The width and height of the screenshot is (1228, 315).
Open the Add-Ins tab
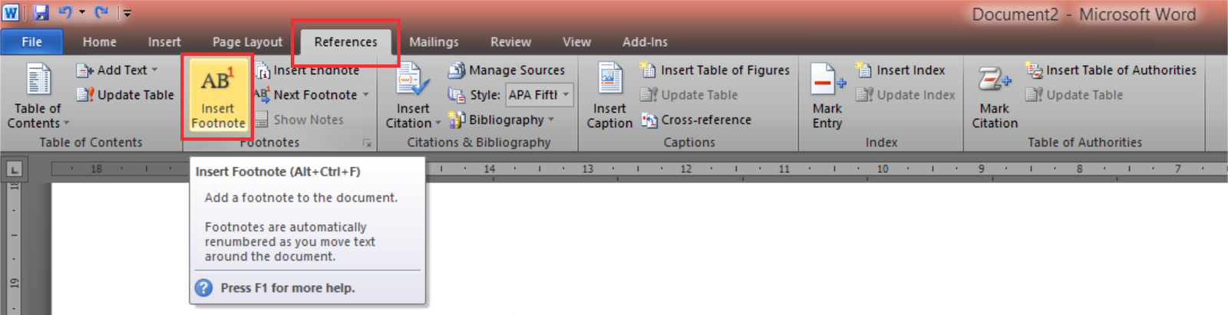point(645,42)
